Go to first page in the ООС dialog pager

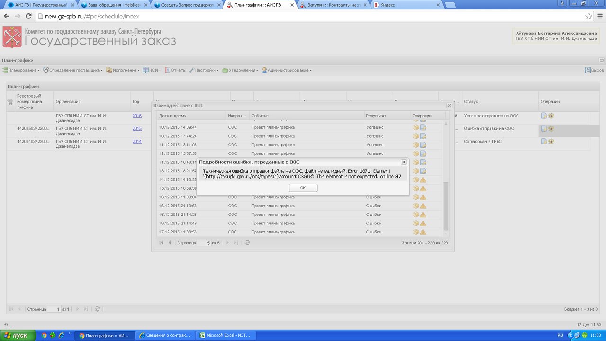[x=161, y=242]
